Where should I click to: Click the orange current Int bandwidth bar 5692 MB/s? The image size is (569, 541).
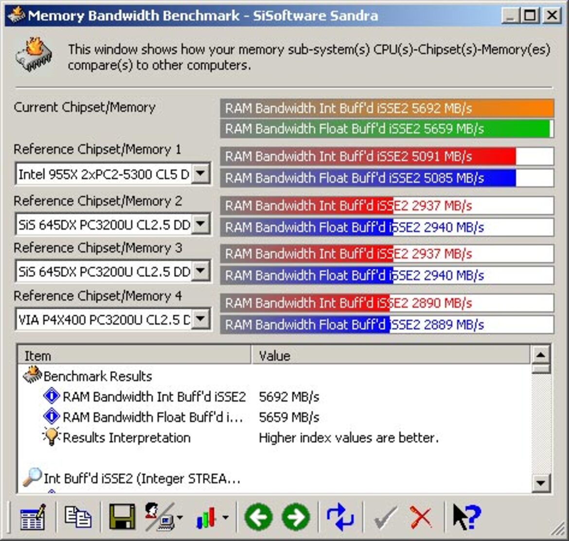coord(387,108)
